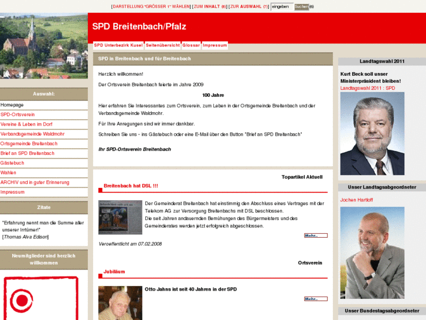
Task: Click 'Mehr...' beside the Otto Jahns article
Action: [x=316, y=299]
